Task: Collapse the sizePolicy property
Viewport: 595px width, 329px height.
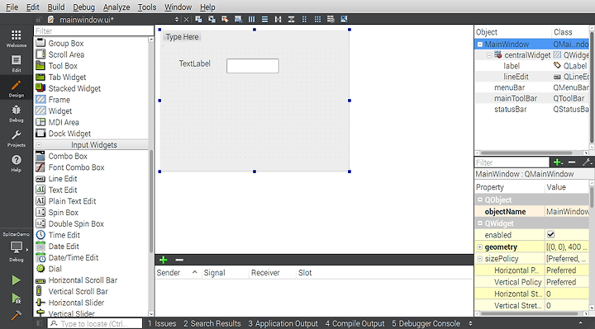Action: coord(480,259)
